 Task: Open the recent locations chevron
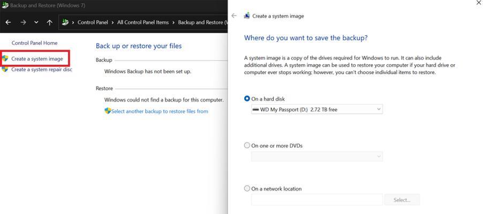point(36,22)
